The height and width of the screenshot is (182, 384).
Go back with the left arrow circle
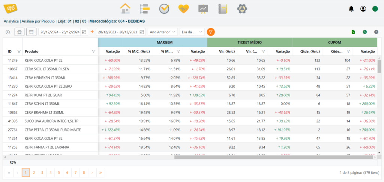click(8, 32)
